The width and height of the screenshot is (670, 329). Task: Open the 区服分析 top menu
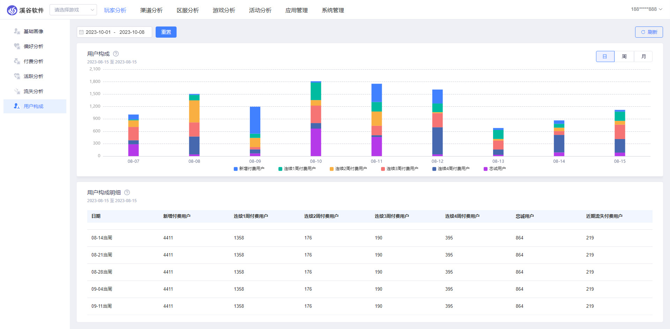pyautogui.click(x=188, y=10)
